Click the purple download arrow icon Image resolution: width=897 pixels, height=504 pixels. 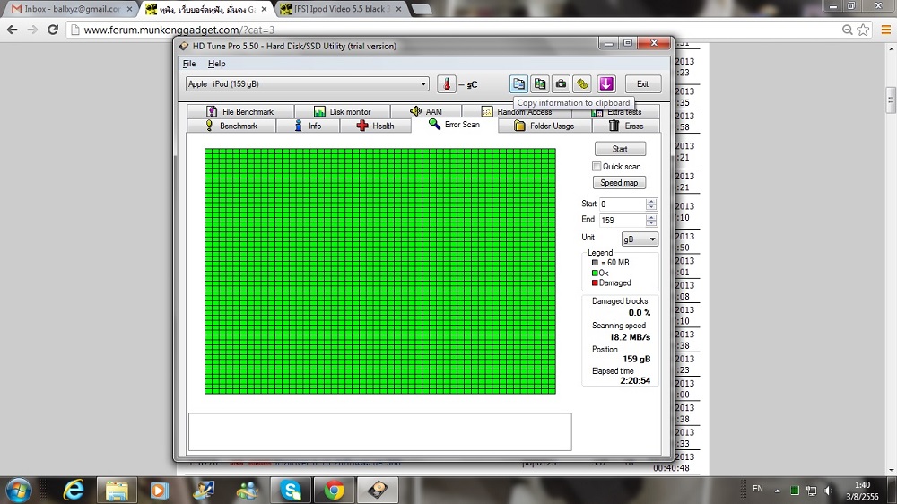(x=606, y=83)
